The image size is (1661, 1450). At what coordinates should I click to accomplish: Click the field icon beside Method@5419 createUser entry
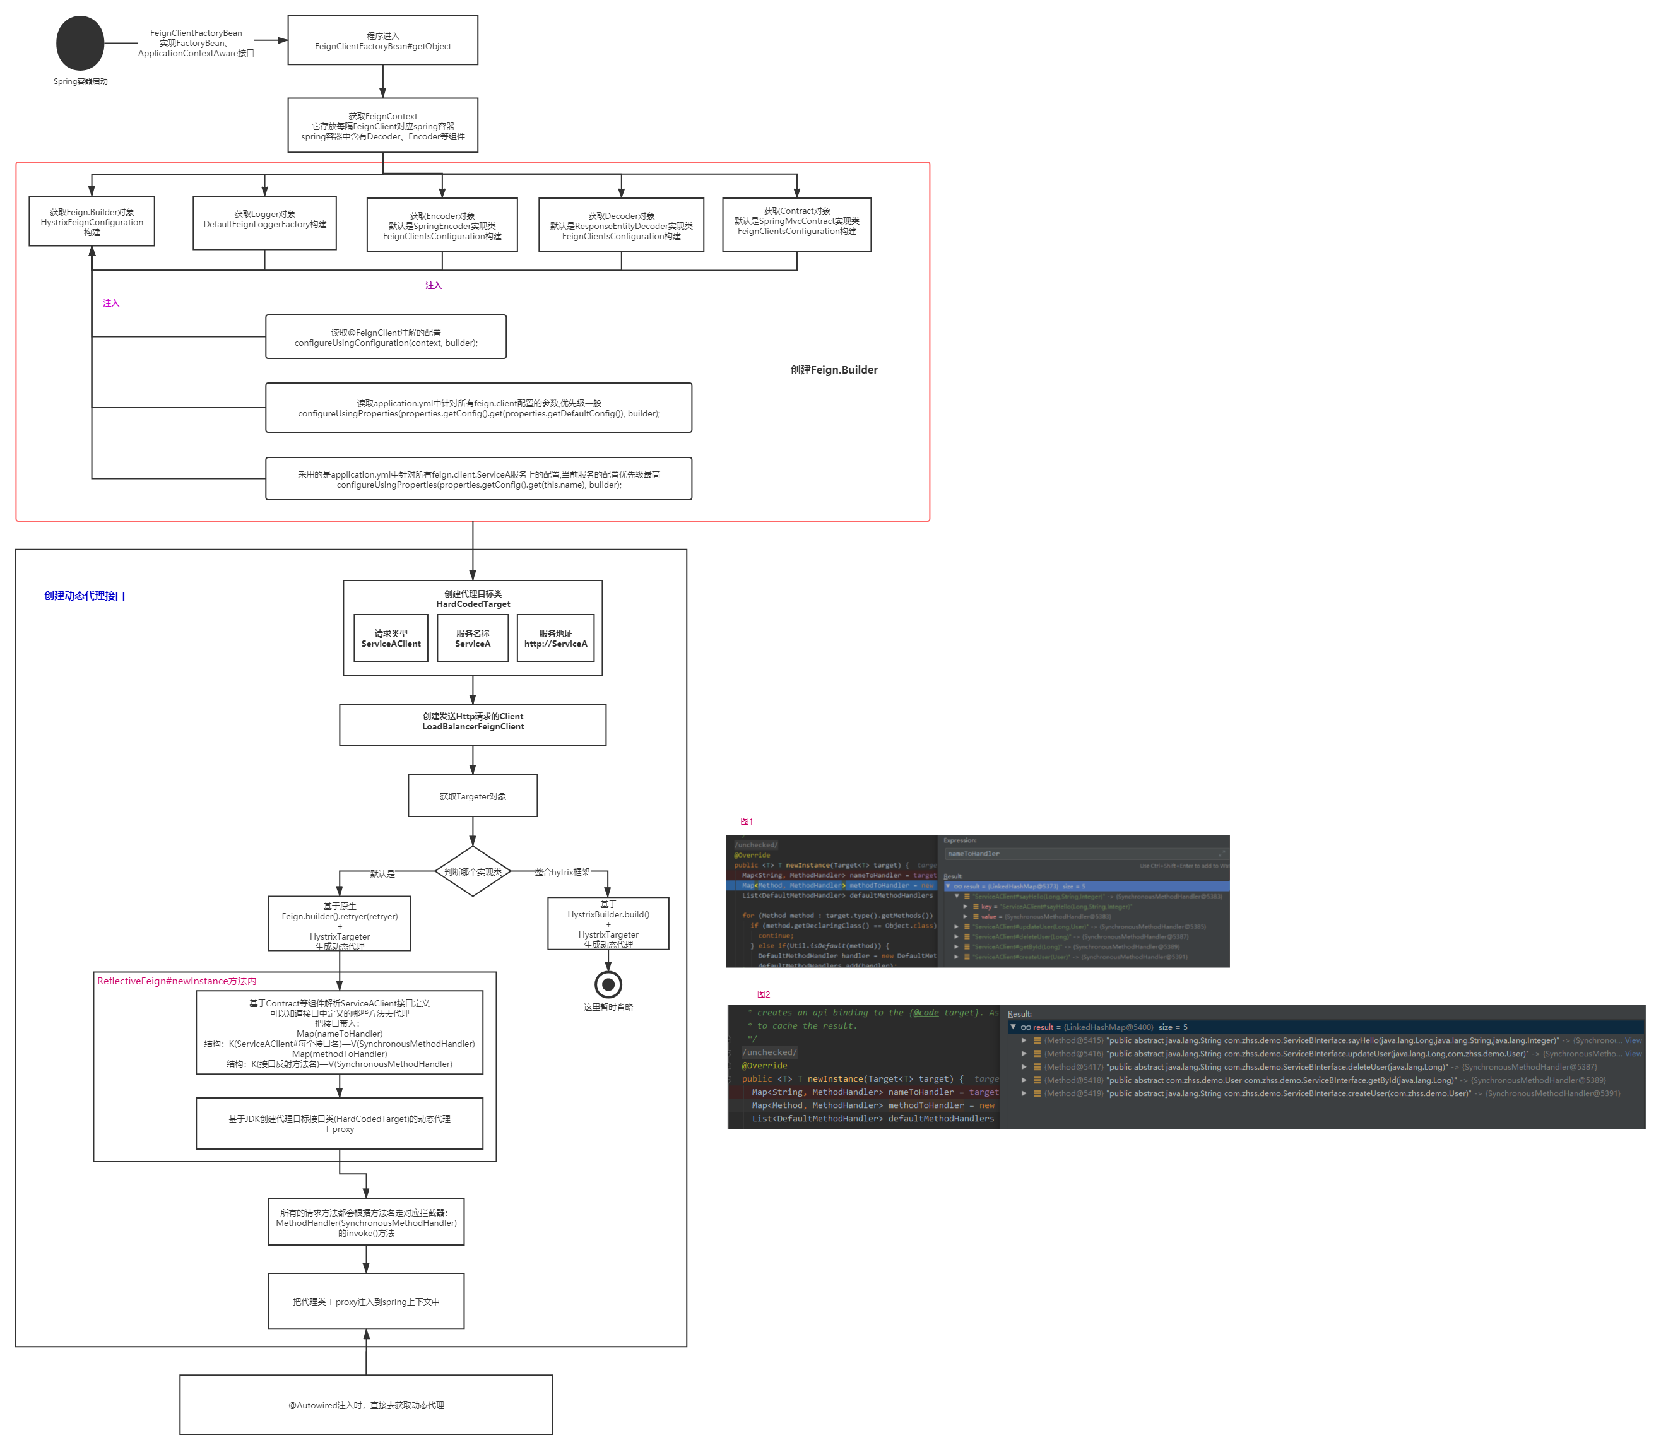point(1037,1093)
